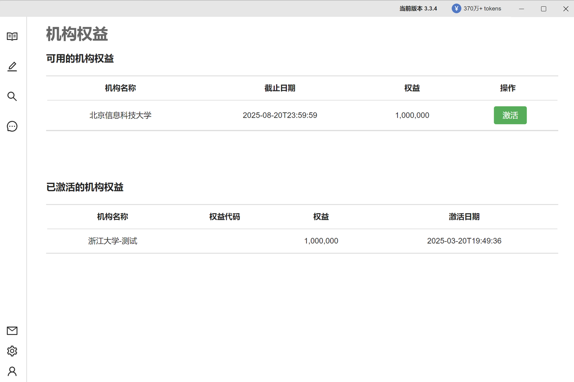Click the 激活日期 column header
This screenshot has width=574, height=382.
tap(464, 217)
